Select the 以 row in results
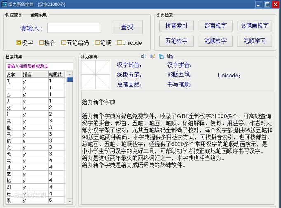The height and width of the screenshot is (208, 281). tap(35, 167)
